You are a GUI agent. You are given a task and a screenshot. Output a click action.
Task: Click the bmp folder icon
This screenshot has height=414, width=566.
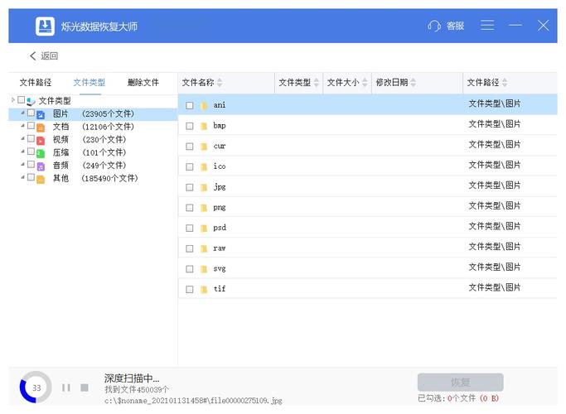coord(204,126)
